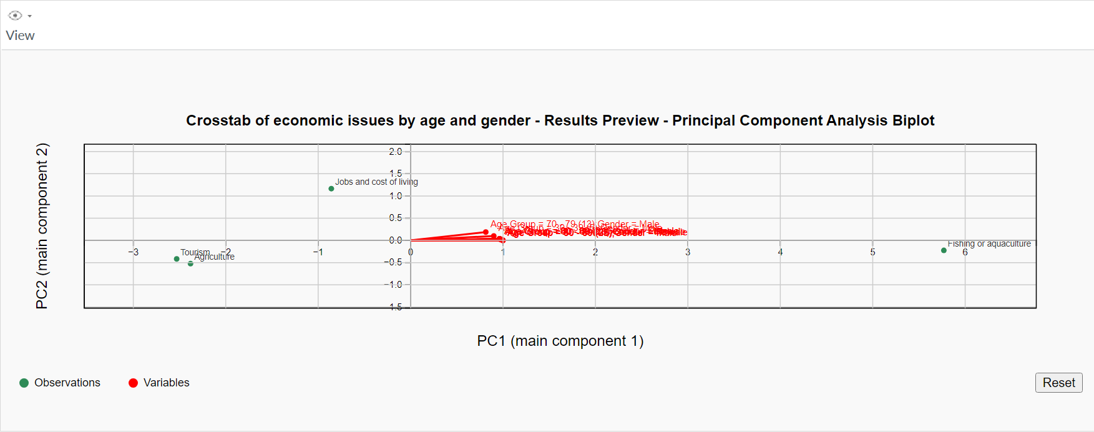Click the green Observations legend marker
Image resolution: width=1094 pixels, height=432 pixels.
[24, 383]
